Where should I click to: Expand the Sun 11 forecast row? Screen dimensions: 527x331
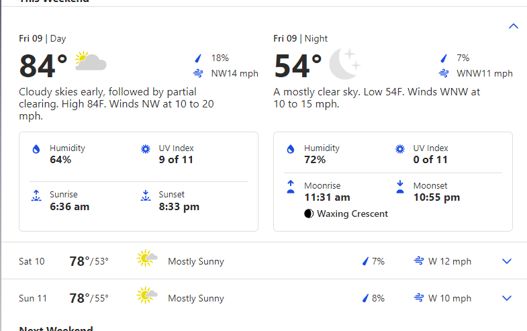click(x=507, y=298)
